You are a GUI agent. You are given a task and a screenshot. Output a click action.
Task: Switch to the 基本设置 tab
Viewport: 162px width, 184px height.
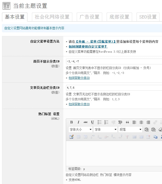[15, 17]
